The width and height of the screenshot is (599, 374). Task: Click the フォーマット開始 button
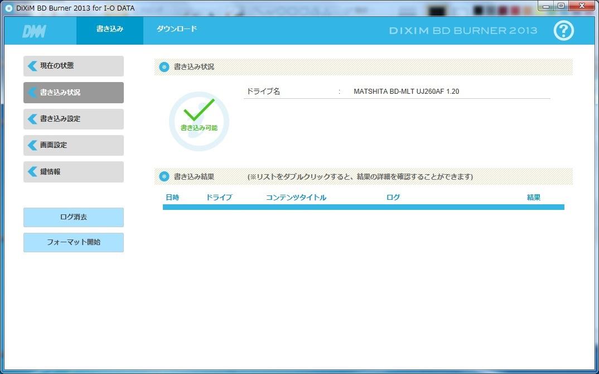coord(74,242)
